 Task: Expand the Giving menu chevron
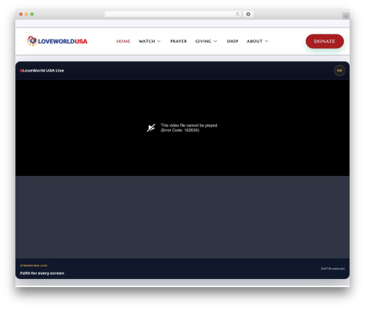[215, 41]
